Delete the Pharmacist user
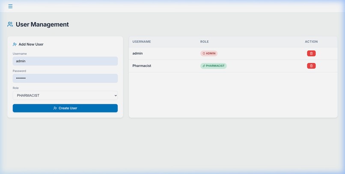Image resolution: width=345 pixels, height=174 pixels. 311,66
